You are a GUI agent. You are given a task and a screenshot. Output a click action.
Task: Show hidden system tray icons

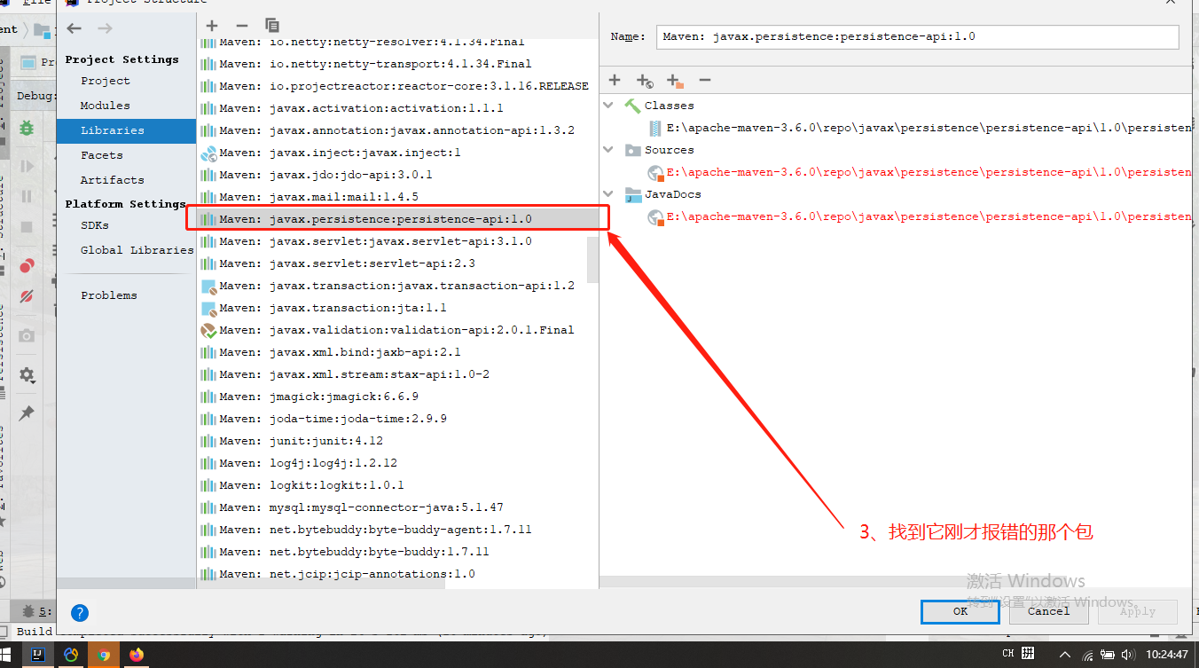coord(1065,655)
